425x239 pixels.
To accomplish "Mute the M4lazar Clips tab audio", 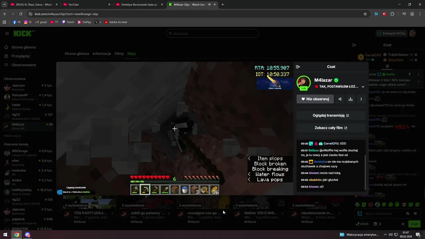I will (209, 5).
